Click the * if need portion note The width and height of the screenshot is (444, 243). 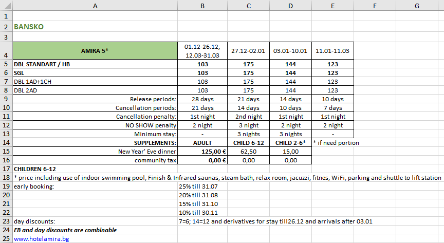[x=336, y=143]
